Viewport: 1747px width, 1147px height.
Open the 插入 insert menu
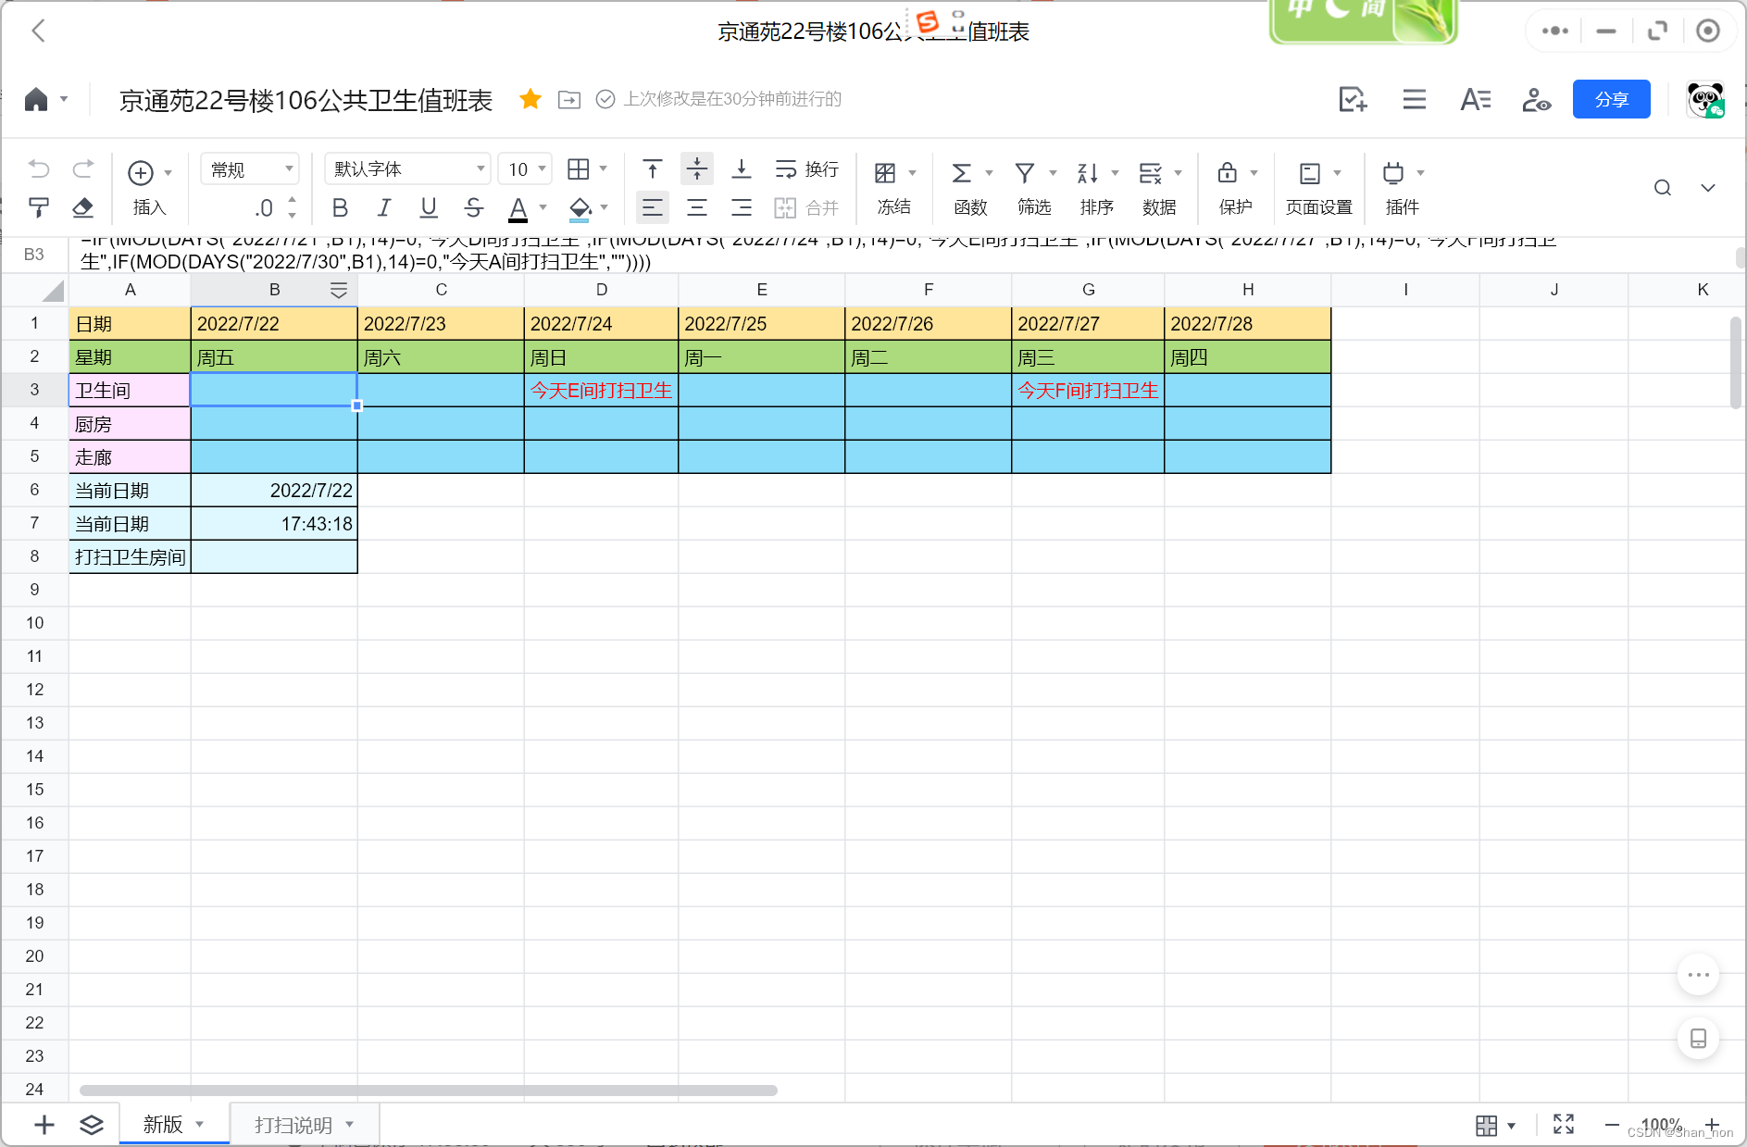[148, 189]
